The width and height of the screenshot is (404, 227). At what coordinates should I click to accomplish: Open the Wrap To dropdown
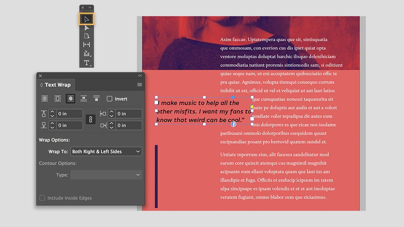106,152
